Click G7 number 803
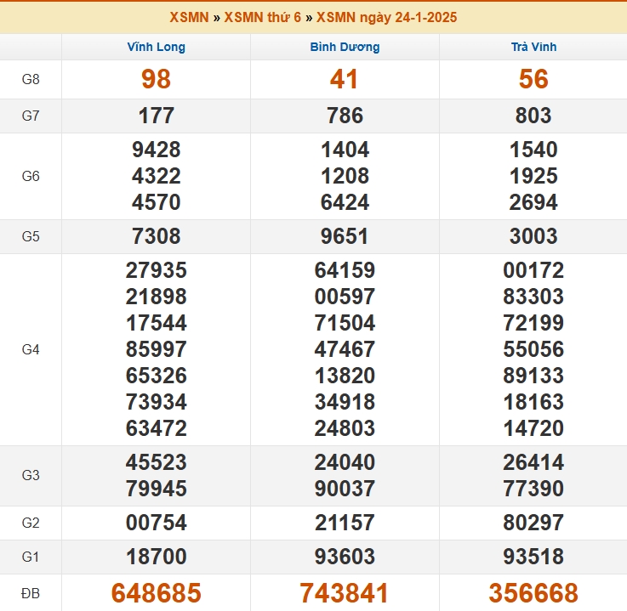Image resolution: width=627 pixels, height=611 pixels. pyautogui.click(x=533, y=116)
